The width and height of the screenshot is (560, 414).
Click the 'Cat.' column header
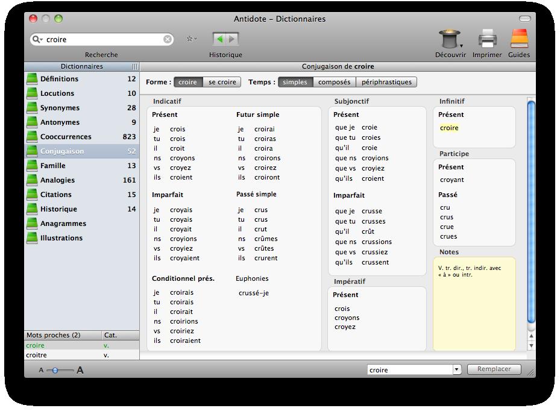[121, 335]
